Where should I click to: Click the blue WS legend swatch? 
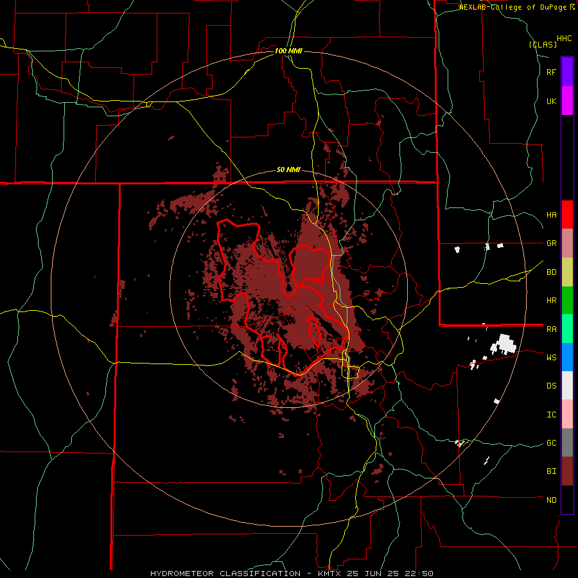[x=567, y=357]
